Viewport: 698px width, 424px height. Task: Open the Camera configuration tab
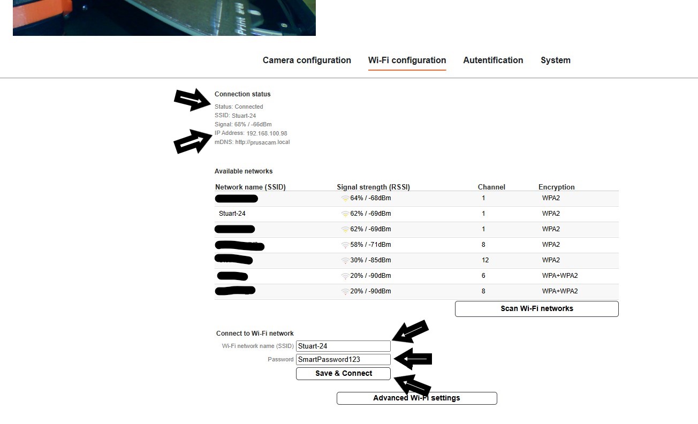[307, 60]
